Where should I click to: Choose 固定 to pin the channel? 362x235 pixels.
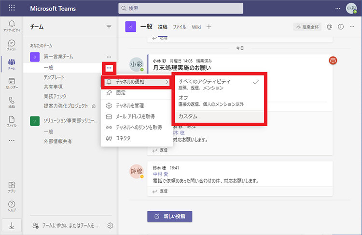pos(137,93)
